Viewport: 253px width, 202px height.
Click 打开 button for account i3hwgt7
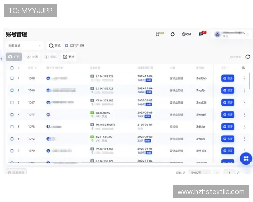point(228,114)
